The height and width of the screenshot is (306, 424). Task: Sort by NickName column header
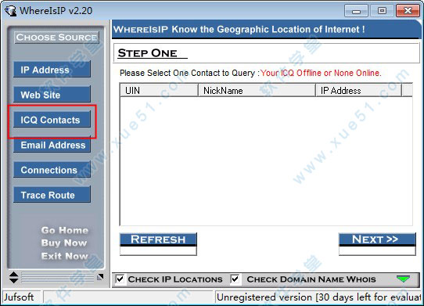tap(257, 90)
